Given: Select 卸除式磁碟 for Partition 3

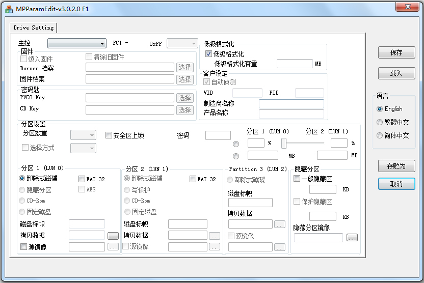Looking at the screenshot, I should click(230, 180).
